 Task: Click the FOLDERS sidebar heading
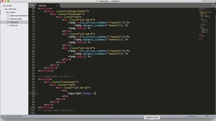point(7,6)
